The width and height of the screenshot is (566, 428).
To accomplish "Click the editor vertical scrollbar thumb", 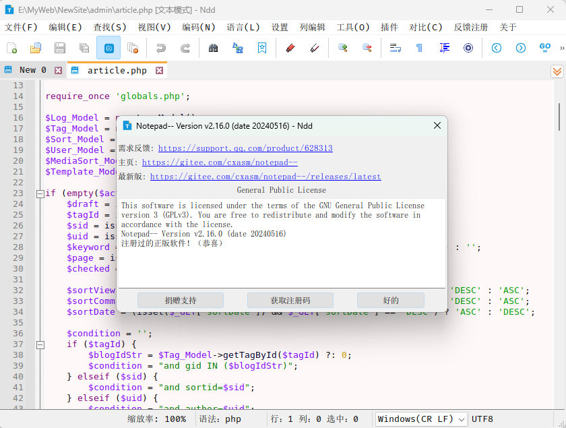I will (x=559, y=117).
